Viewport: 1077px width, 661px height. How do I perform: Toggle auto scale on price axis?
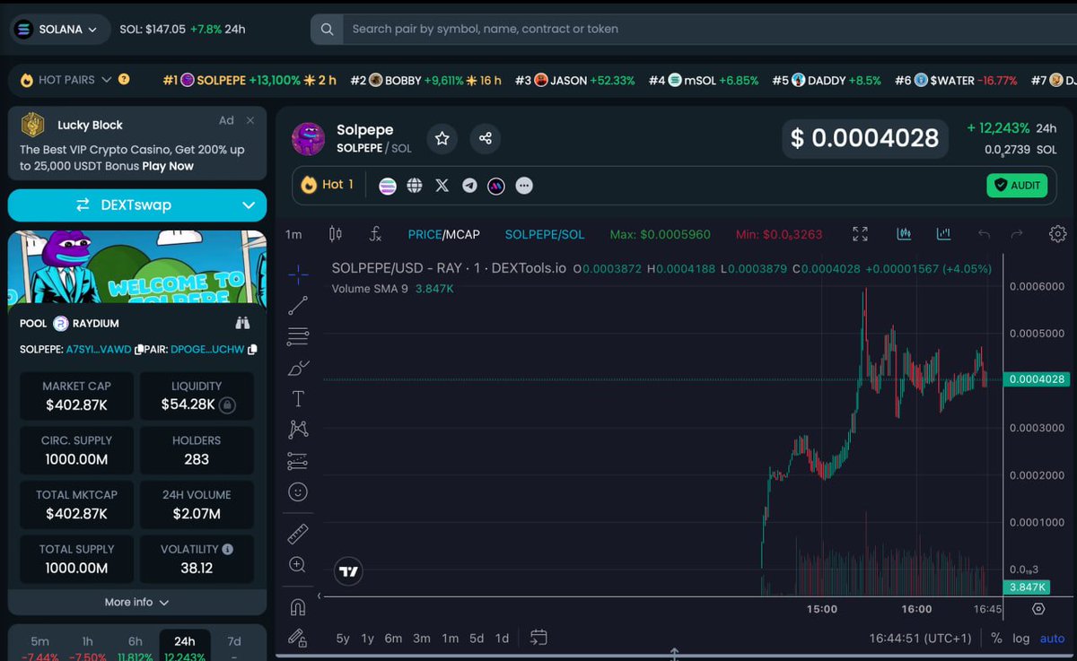[x=1052, y=639]
